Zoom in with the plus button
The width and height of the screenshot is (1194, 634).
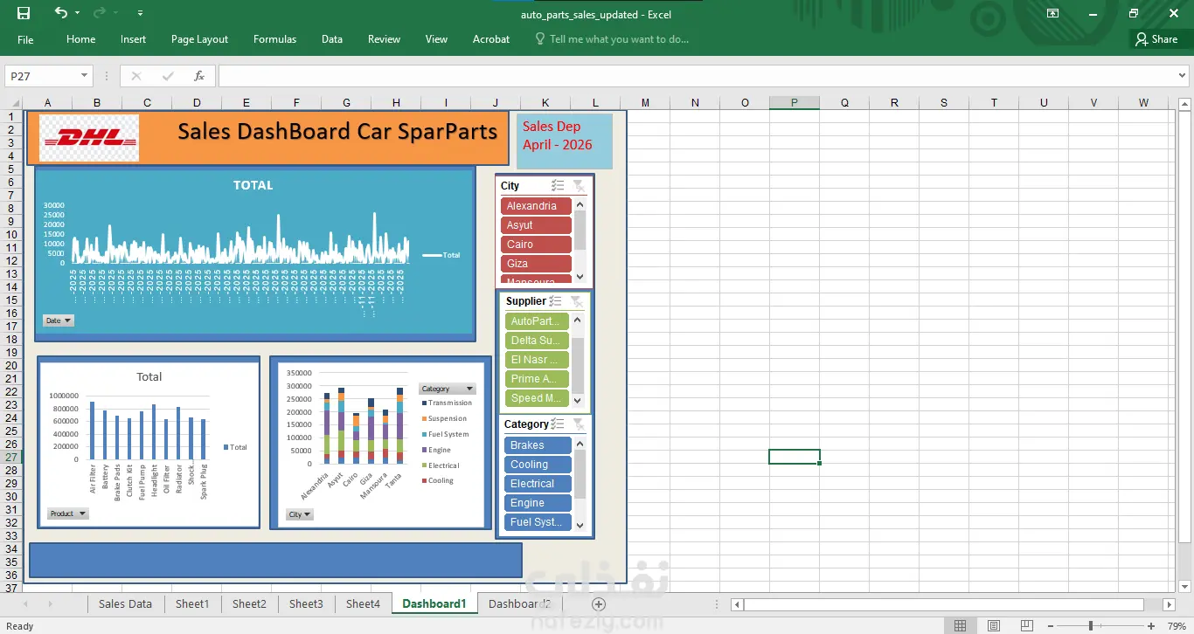(x=1149, y=626)
